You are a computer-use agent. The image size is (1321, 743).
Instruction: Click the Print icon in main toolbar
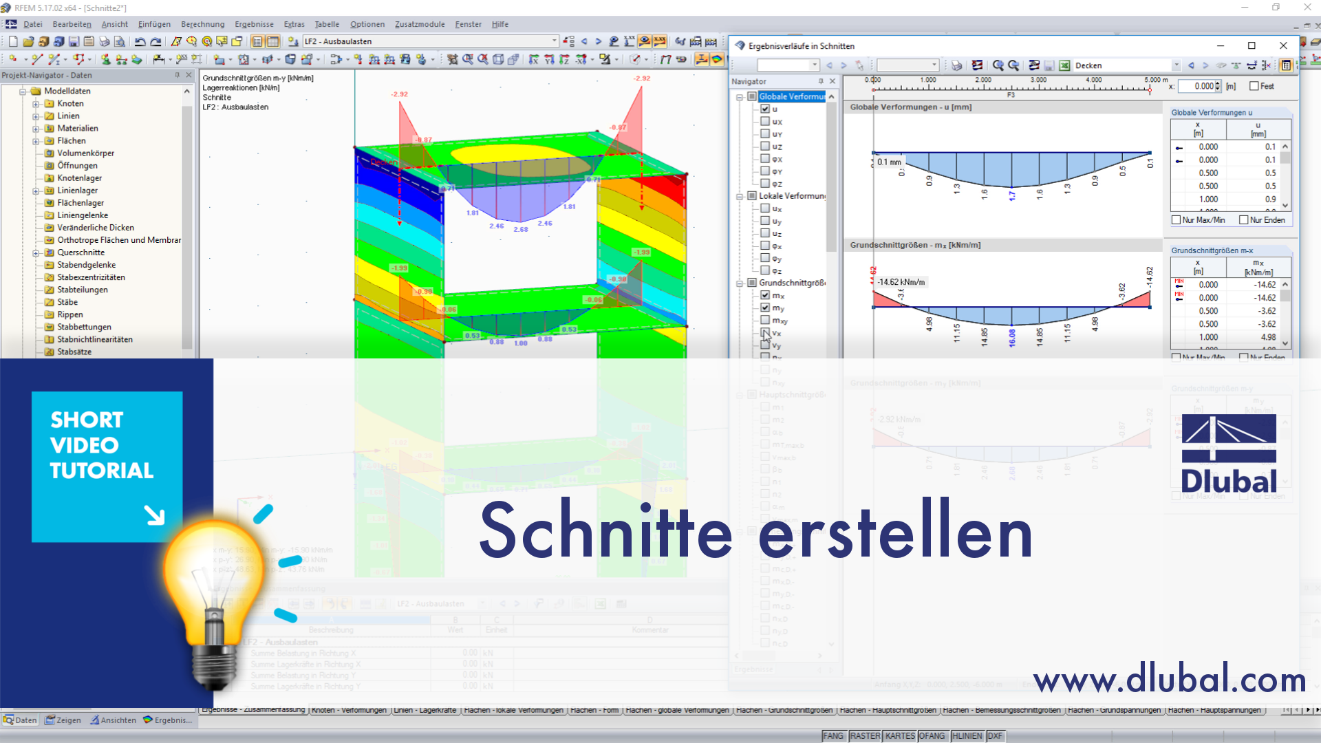[104, 41]
